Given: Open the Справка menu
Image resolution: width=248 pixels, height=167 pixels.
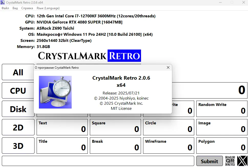Looking at the screenshot, I should (x=27, y=8).
